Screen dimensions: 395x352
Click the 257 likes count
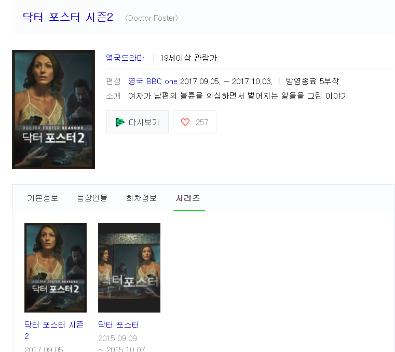tap(202, 123)
